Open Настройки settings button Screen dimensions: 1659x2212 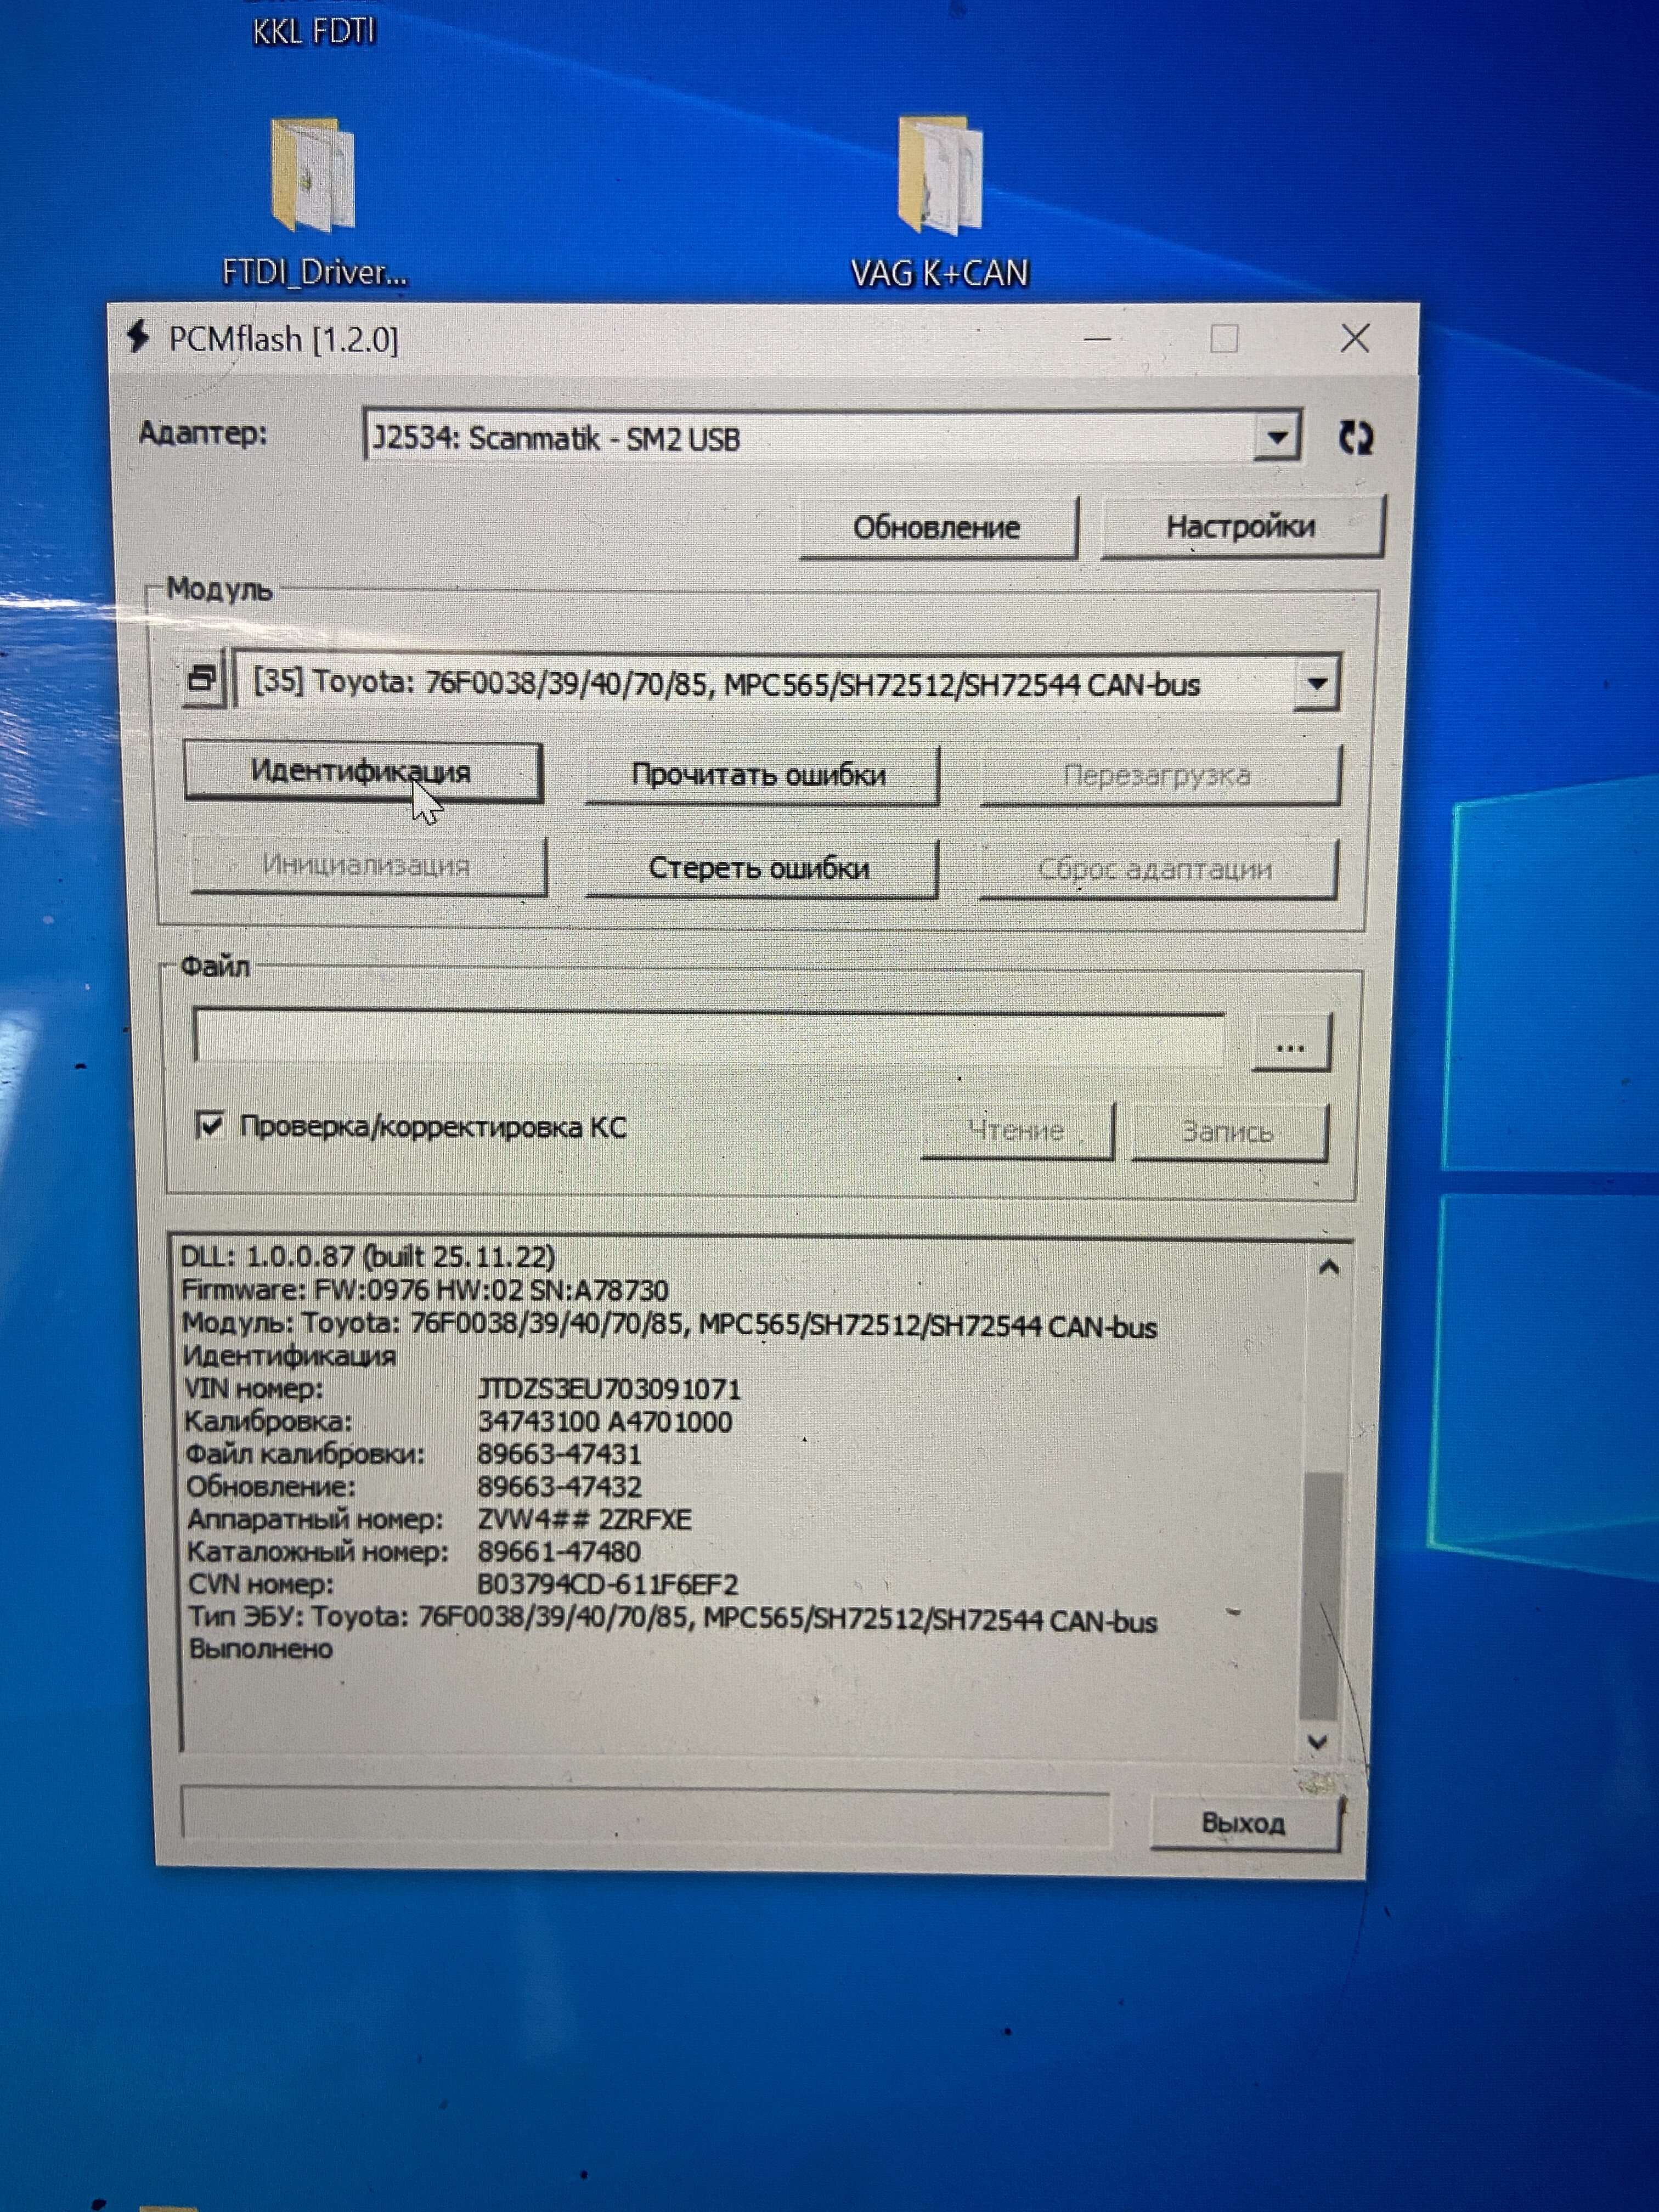pos(1241,527)
